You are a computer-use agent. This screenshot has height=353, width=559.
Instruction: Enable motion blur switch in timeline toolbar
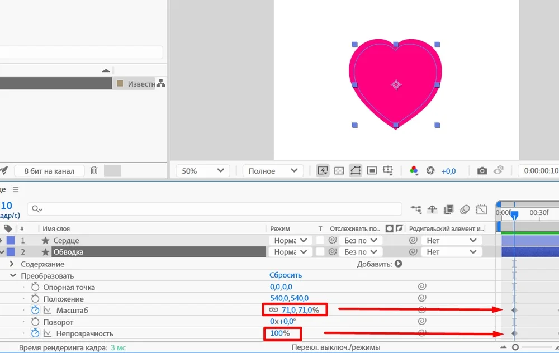pos(465,210)
